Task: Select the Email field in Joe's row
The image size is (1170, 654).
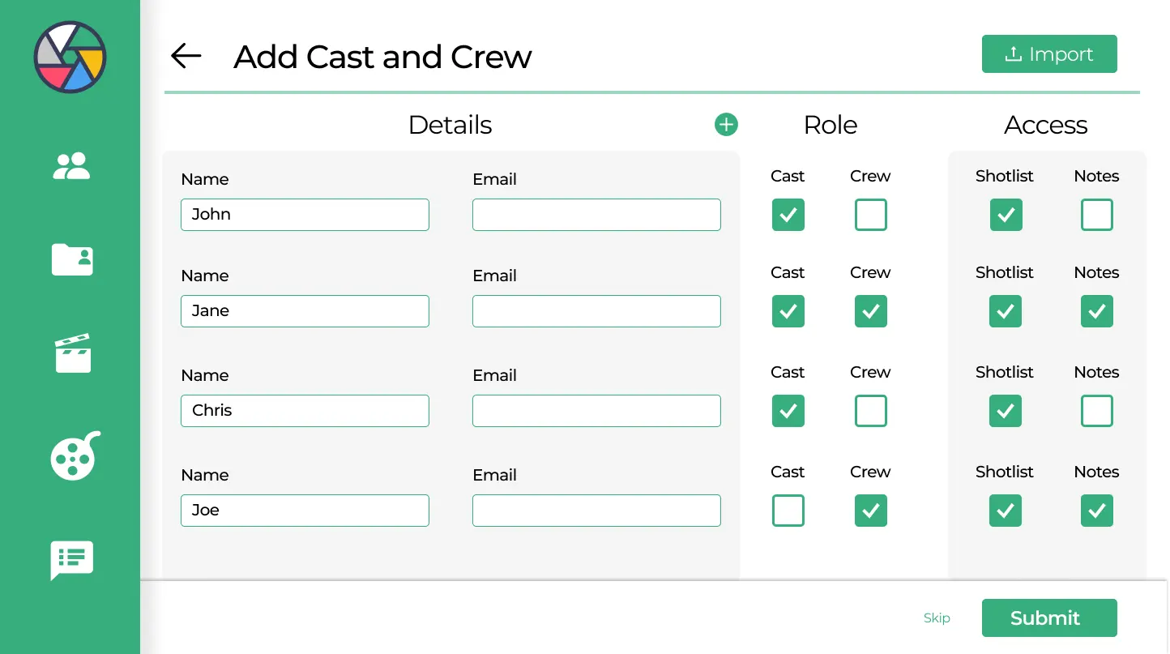Action: coord(596,511)
